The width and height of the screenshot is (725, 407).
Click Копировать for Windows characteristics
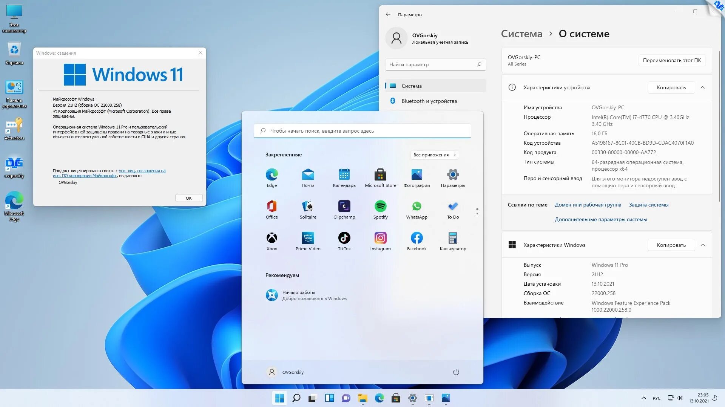(670, 245)
